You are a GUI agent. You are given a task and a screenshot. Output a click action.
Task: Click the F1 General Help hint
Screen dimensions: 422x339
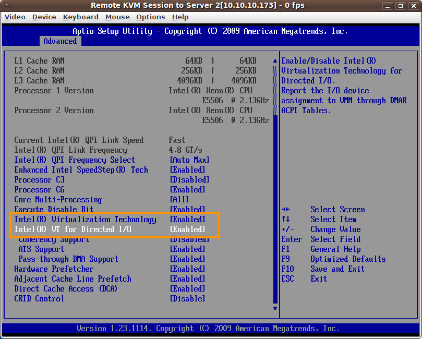(x=321, y=249)
